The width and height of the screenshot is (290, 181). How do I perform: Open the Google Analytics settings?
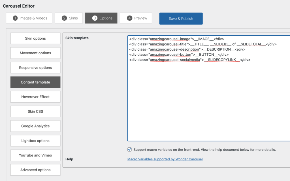pyautogui.click(x=35, y=126)
